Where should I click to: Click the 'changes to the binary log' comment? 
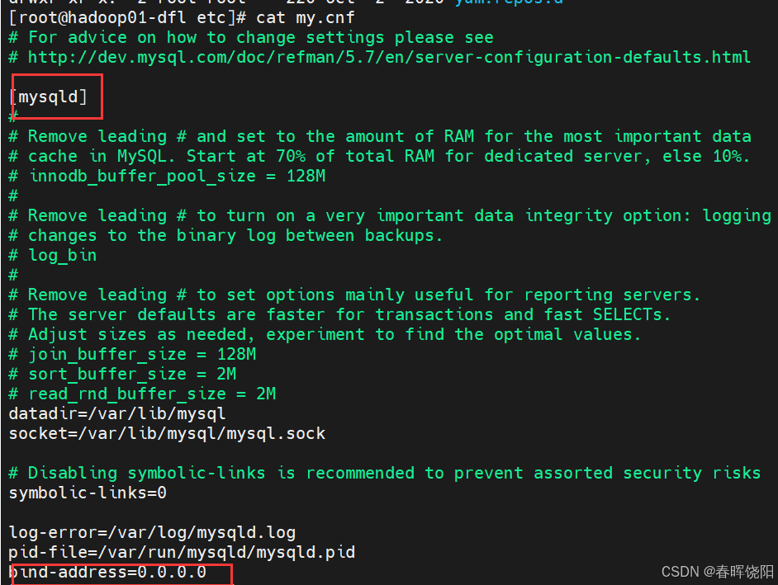[225, 235]
